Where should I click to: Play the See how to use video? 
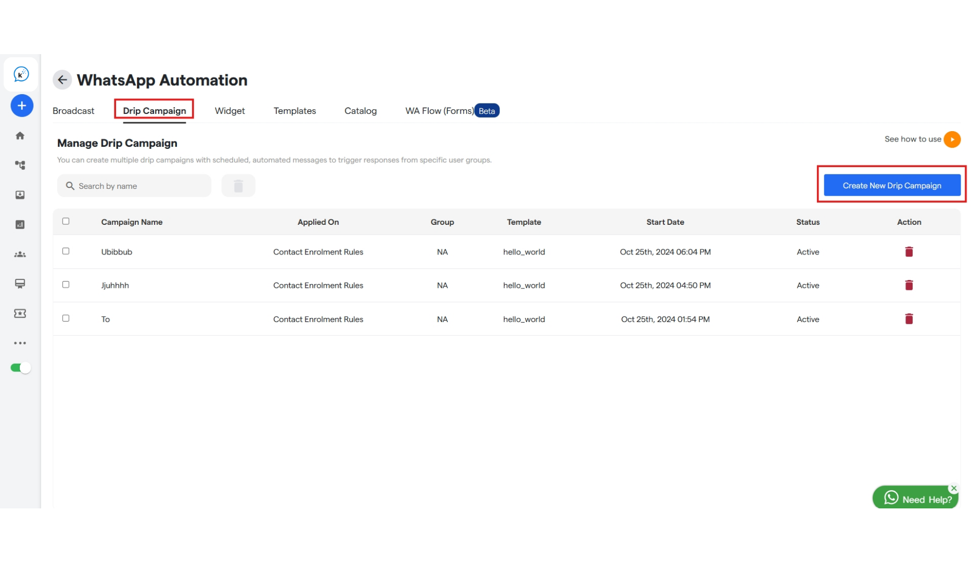952,139
